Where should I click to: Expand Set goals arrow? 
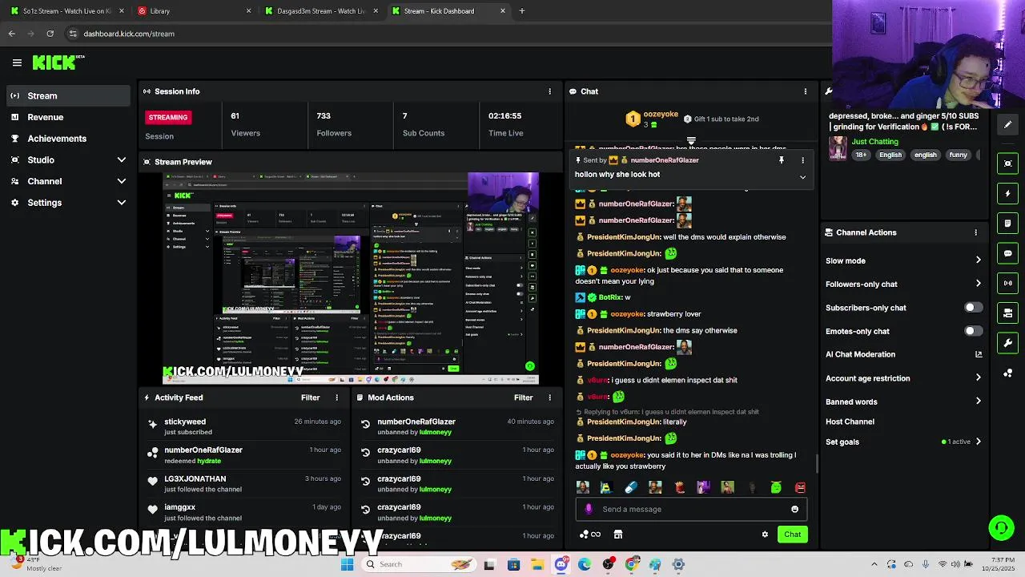click(978, 442)
